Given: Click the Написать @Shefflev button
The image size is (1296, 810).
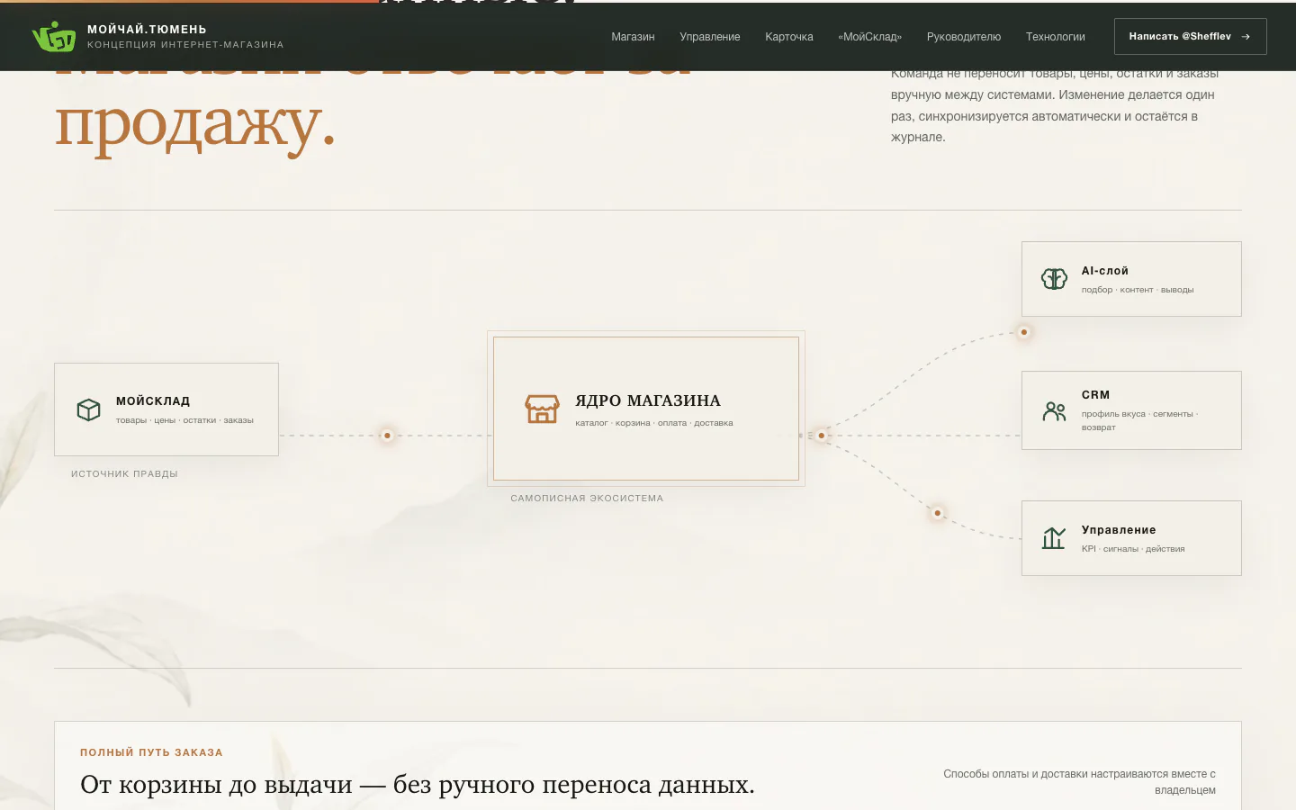Looking at the screenshot, I should [1190, 37].
